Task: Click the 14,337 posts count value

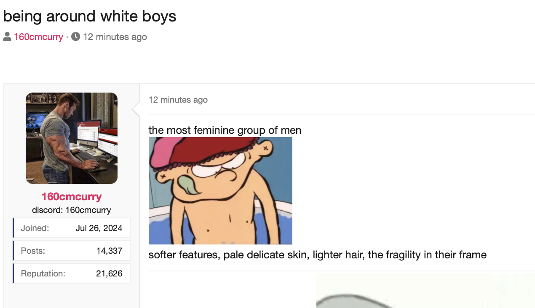Action: 109,251
